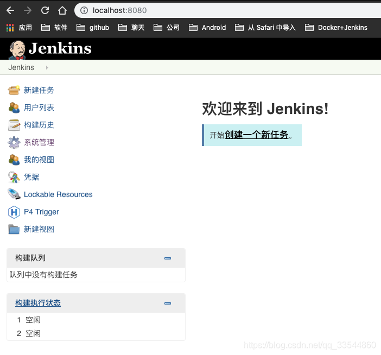Open 新建视图 link
Screen dimensions: 381x355
(x=39, y=229)
